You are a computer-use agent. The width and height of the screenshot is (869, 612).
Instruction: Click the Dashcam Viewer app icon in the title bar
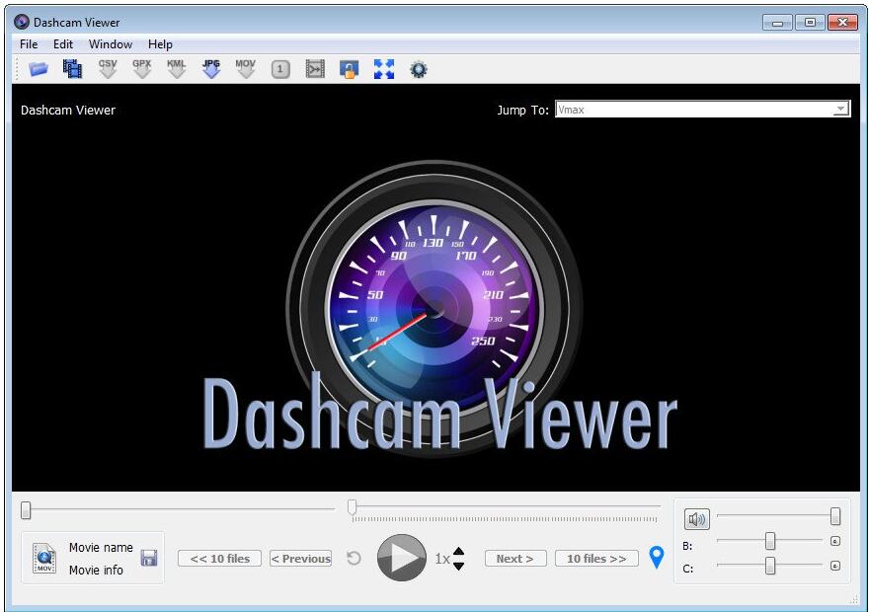22,22
